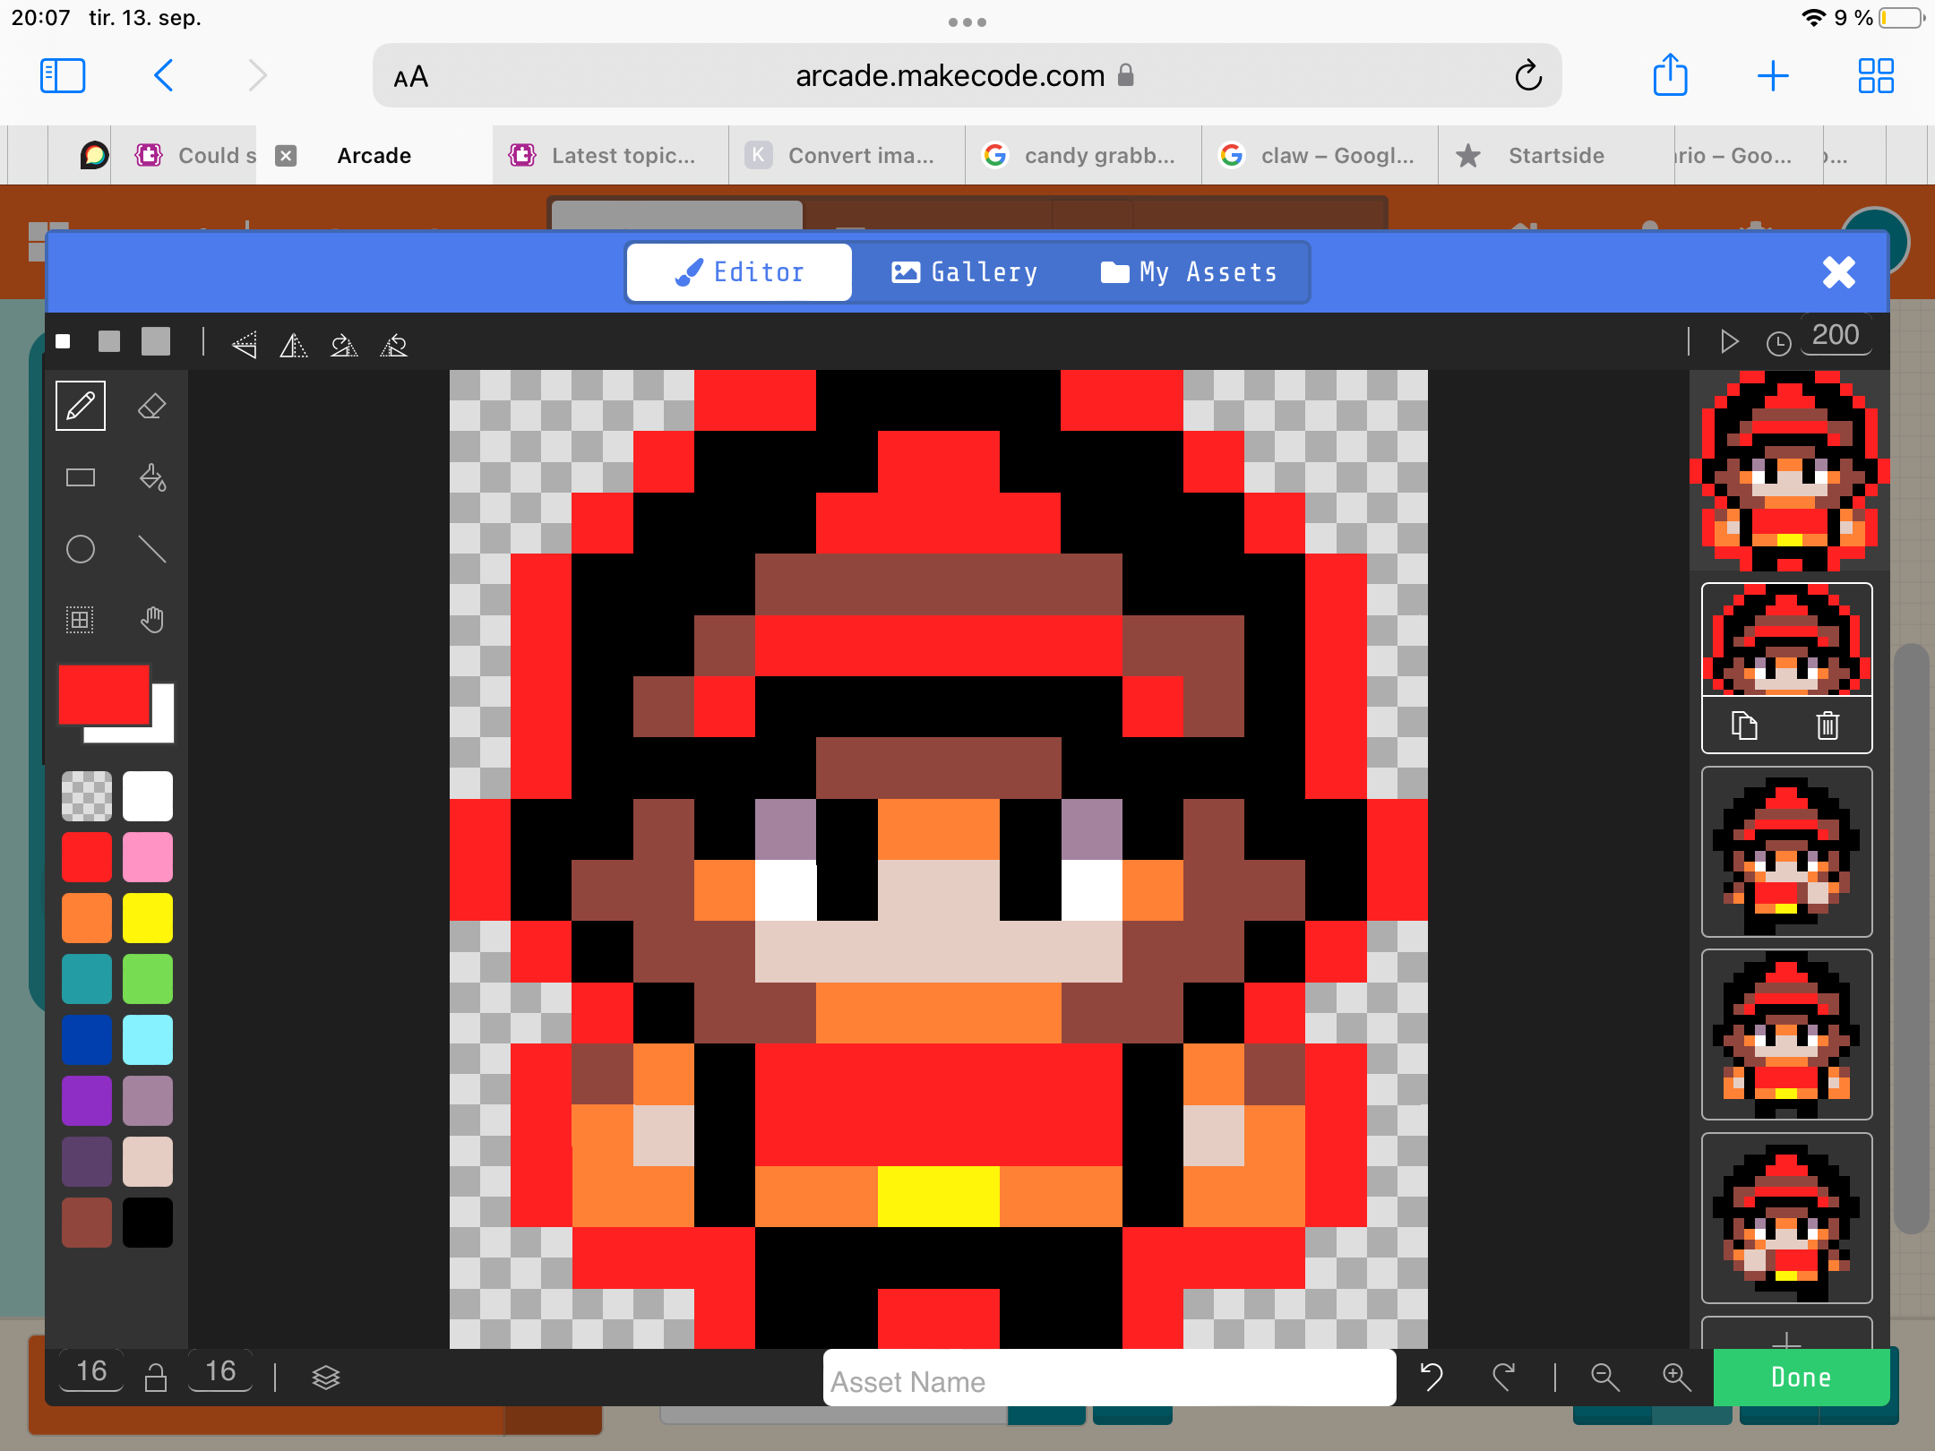
Task: Open the My Assets tab
Action: (x=1189, y=272)
